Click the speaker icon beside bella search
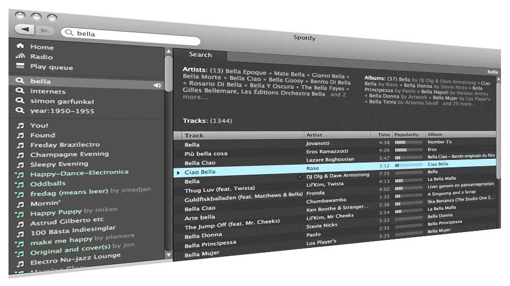Screen dimensions: 510x286 coord(157,85)
